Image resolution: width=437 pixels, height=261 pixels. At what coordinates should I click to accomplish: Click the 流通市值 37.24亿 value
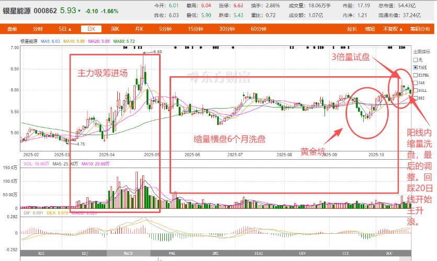click(399, 15)
